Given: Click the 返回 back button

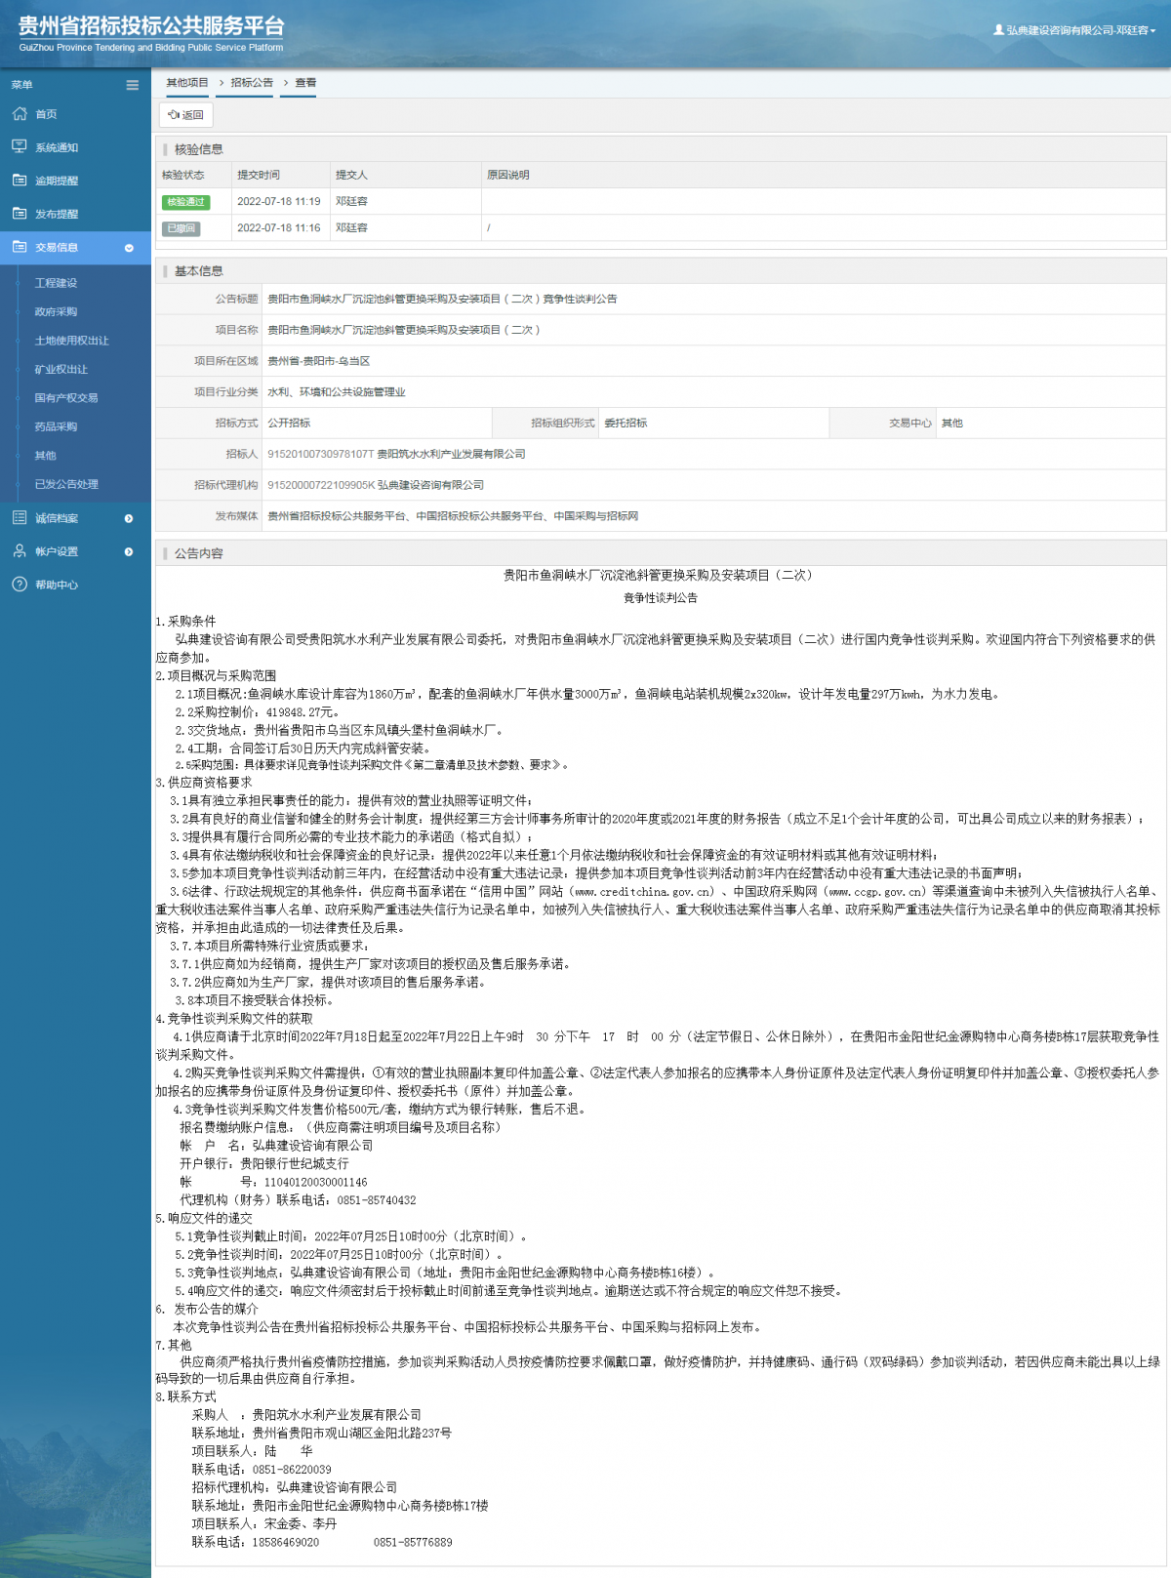Looking at the screenshot, I should pyautogui.click(x=185, y=115).
